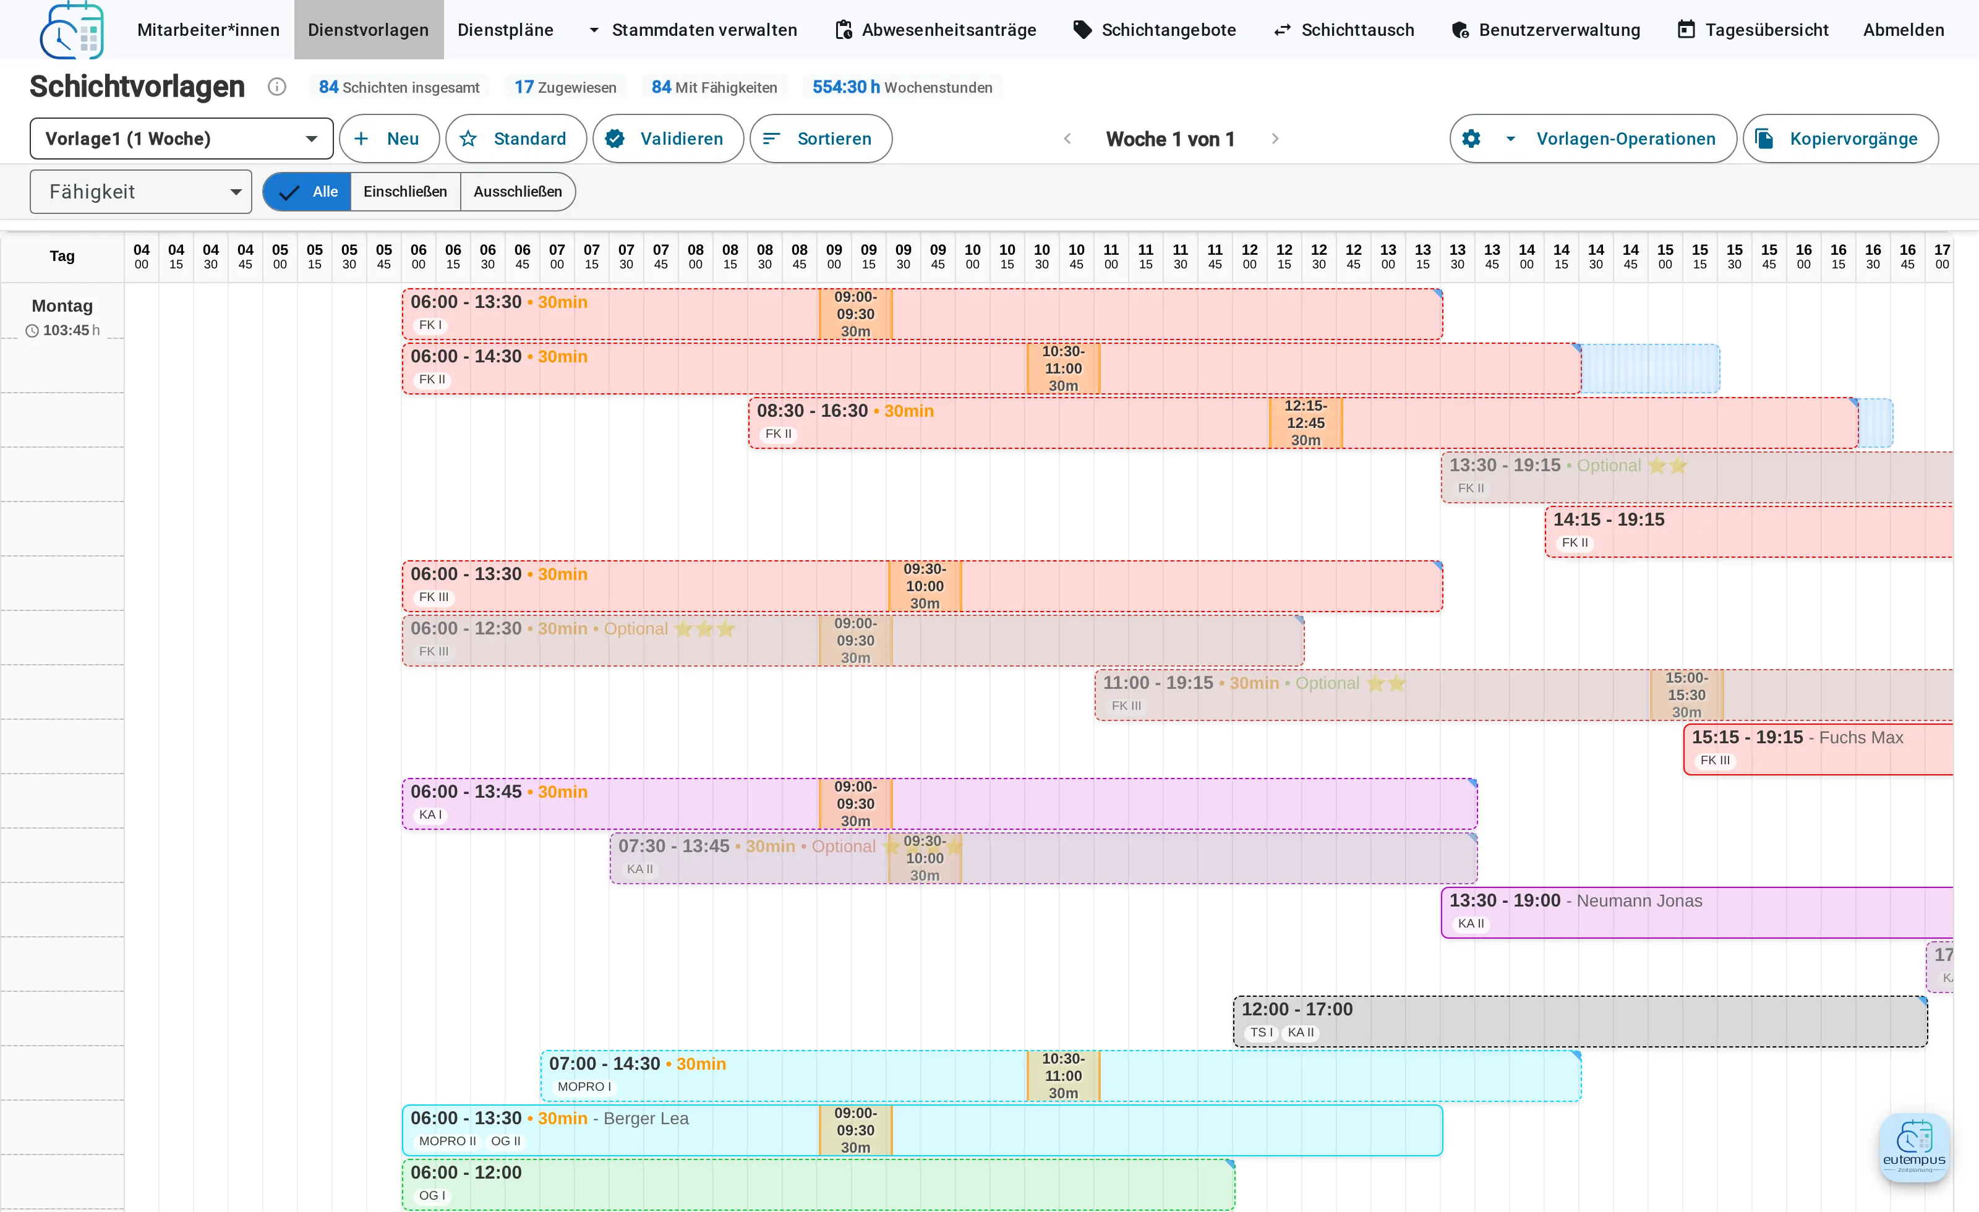Click the checkmark badge icon on Validieren
The width and height of the screenshot is (1979, 1212).
tap(615, 139)
